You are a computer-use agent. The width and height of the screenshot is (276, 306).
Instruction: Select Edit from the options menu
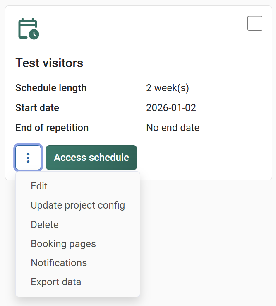pyautogui.click(x=39, y=186)
